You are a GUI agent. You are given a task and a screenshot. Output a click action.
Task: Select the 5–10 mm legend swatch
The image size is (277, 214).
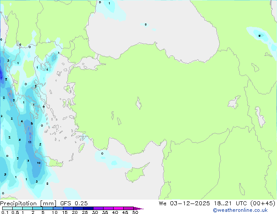point(48,208)
